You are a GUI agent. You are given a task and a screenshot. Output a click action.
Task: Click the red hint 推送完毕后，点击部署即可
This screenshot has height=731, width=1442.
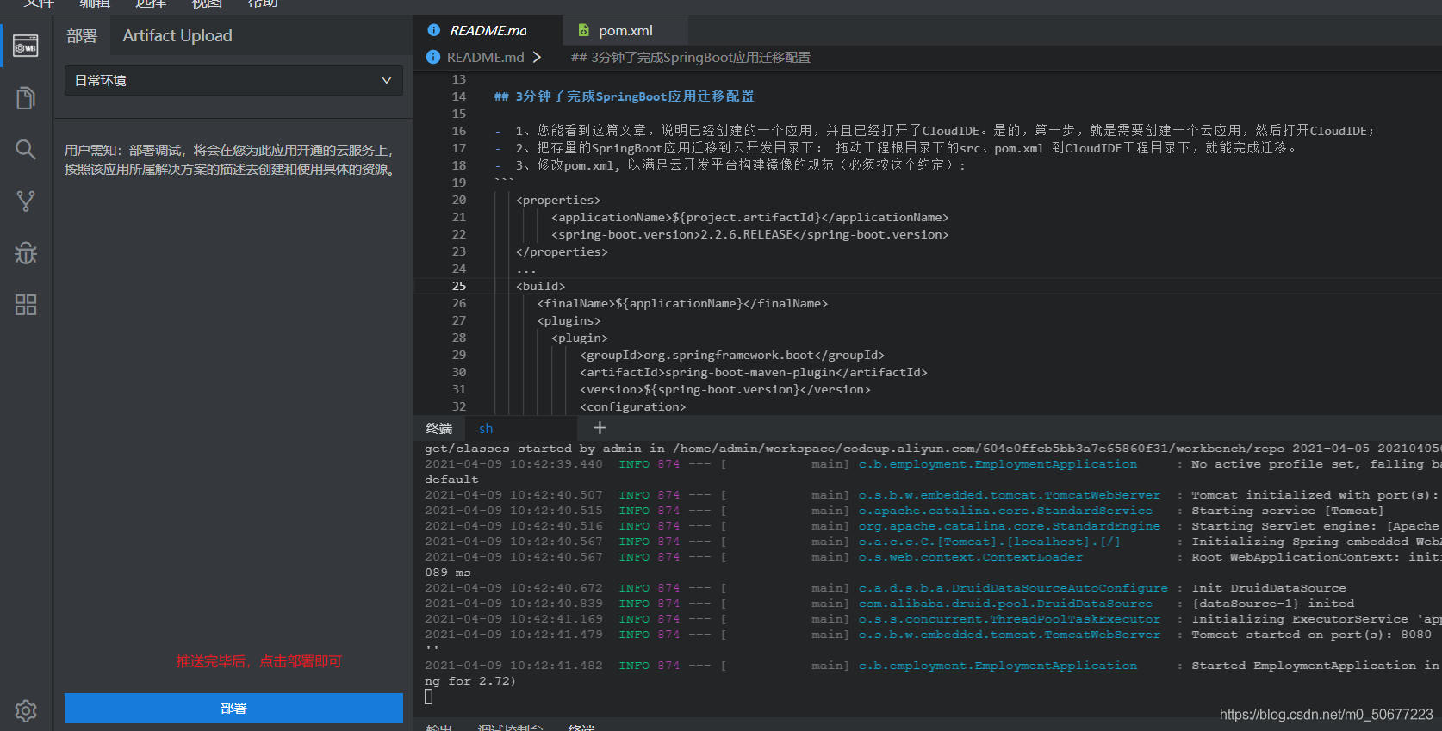coord(259,661)
